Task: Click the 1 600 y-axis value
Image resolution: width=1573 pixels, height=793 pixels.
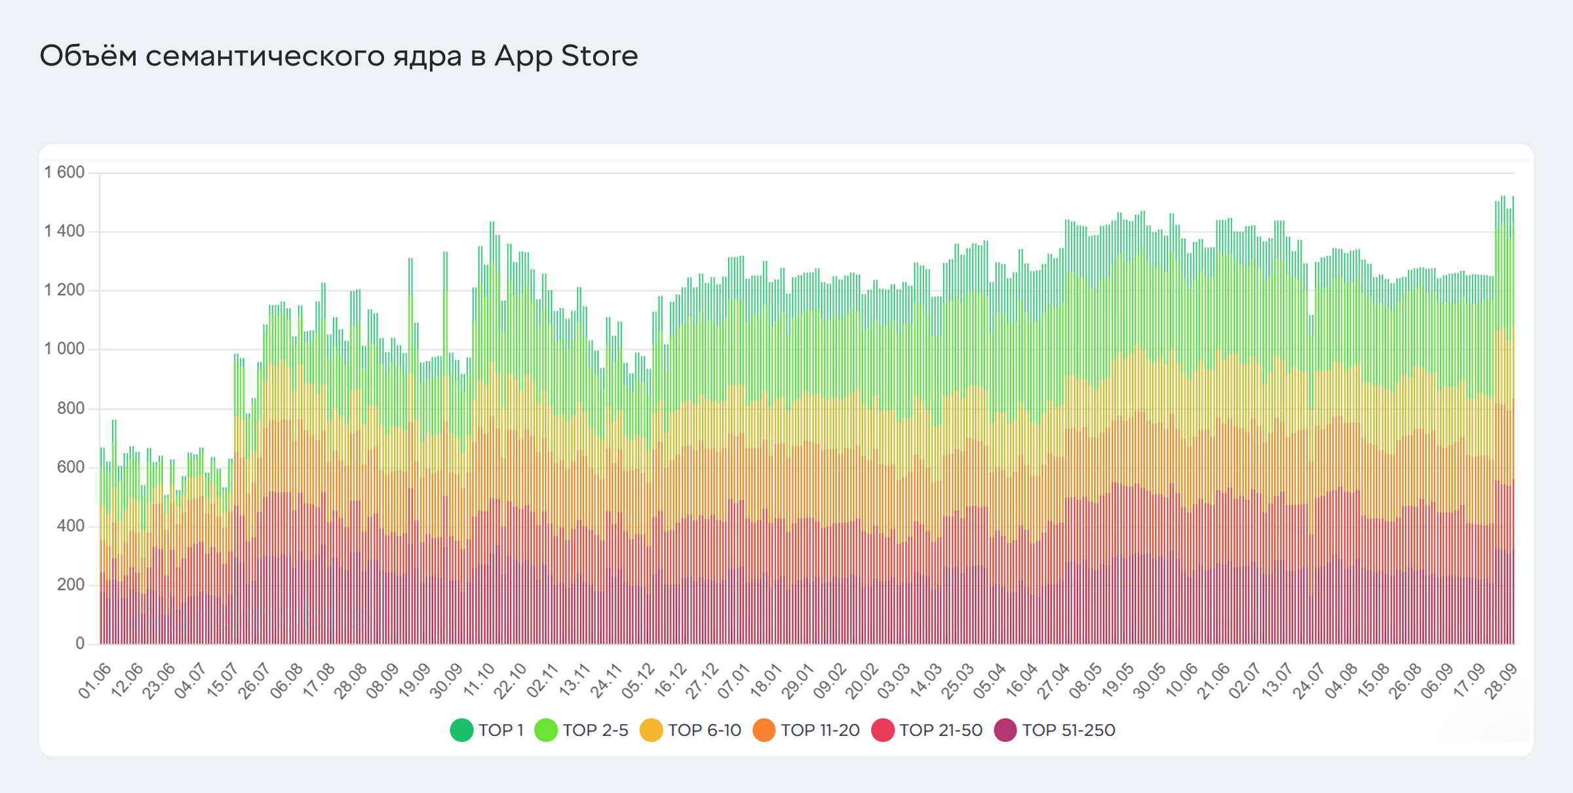Action: [64, 172]
